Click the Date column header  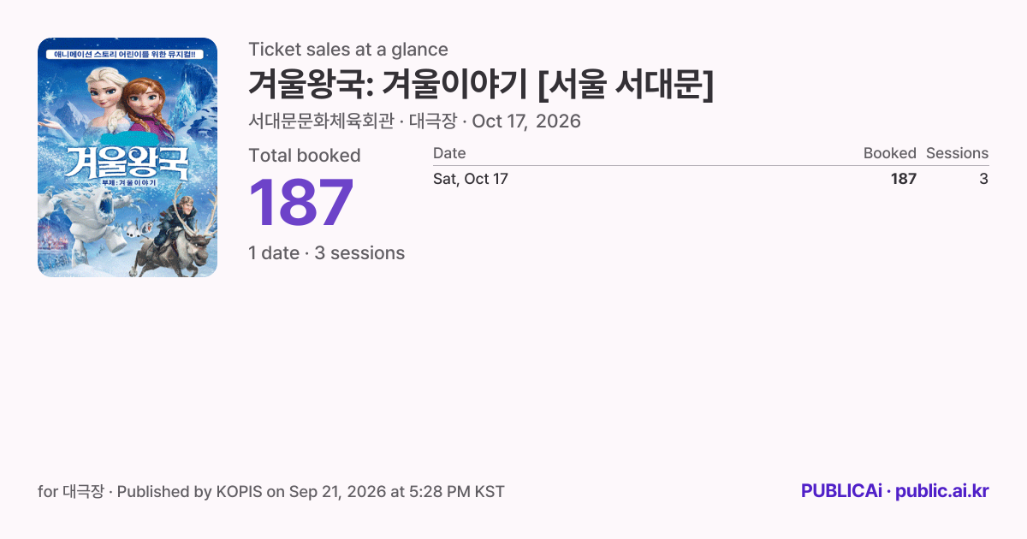pyautogui.click(x=449, y=153)
